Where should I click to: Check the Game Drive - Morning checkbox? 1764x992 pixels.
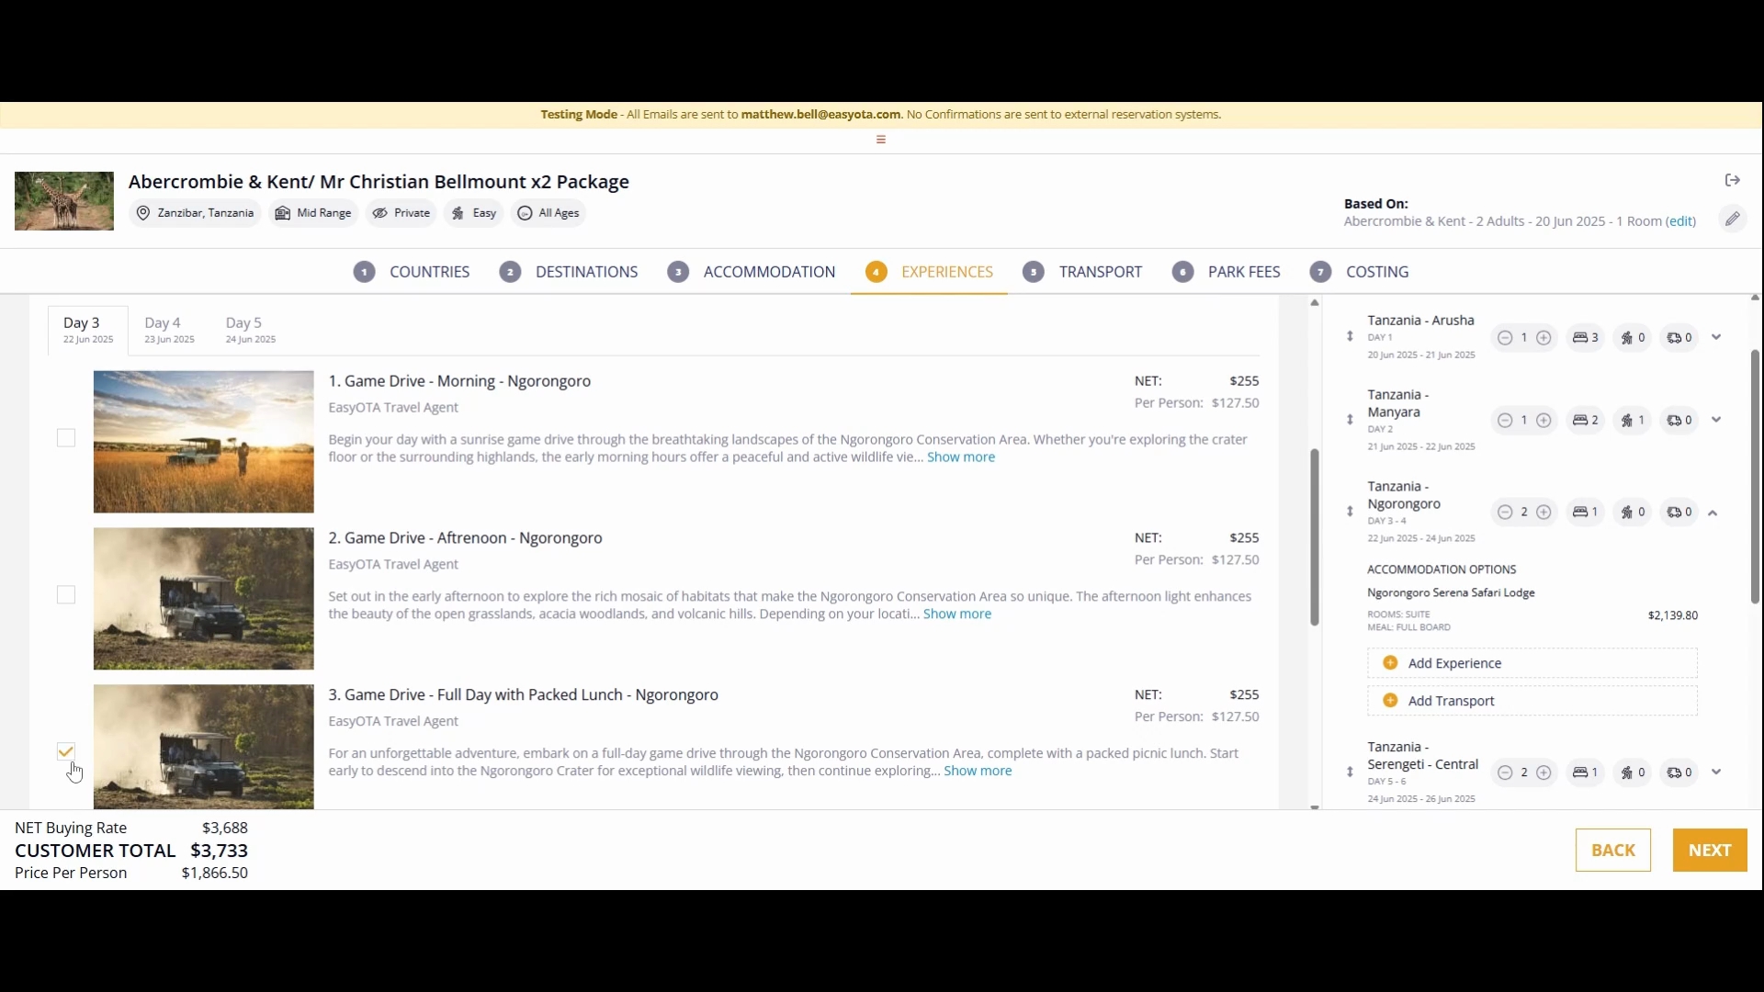pos(66,438)
